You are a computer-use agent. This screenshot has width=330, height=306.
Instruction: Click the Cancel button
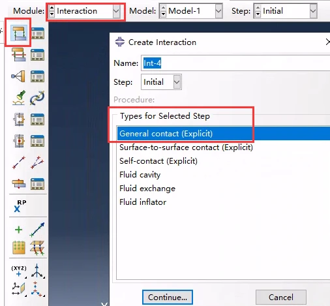[281, 298]
